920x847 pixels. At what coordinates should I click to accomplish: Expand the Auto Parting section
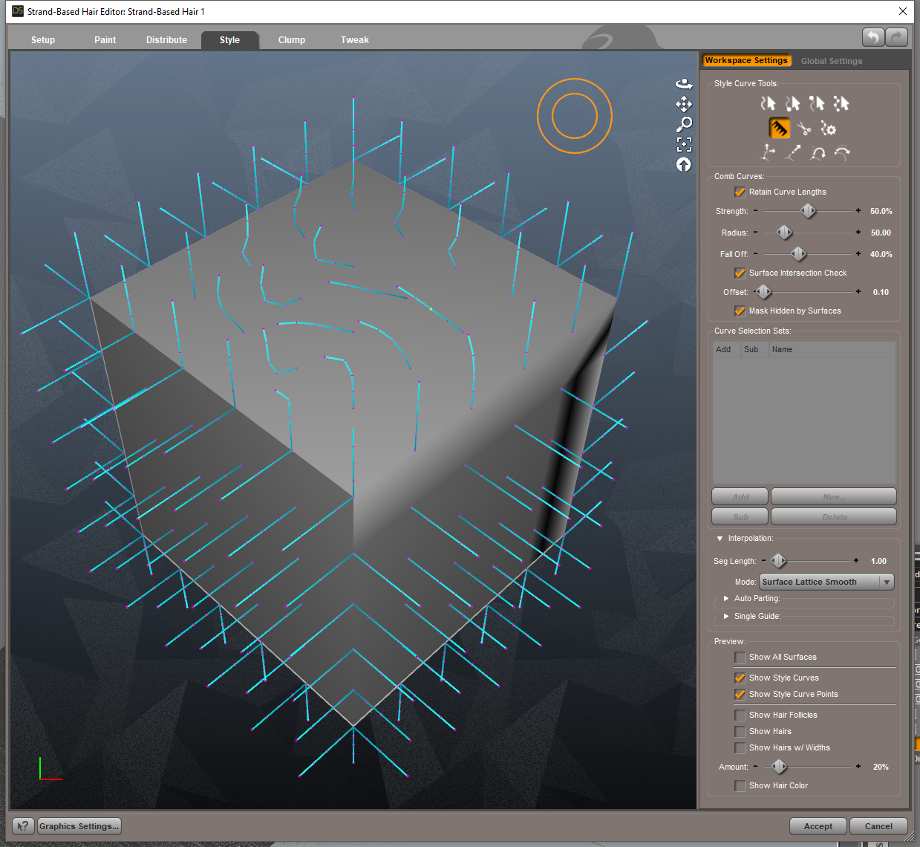click(726, 598)
